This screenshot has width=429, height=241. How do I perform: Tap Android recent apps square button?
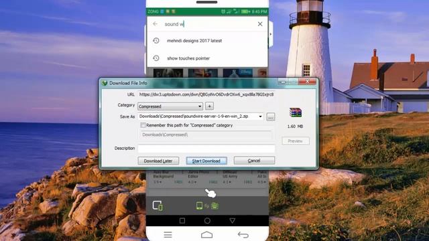coord(182,220)
